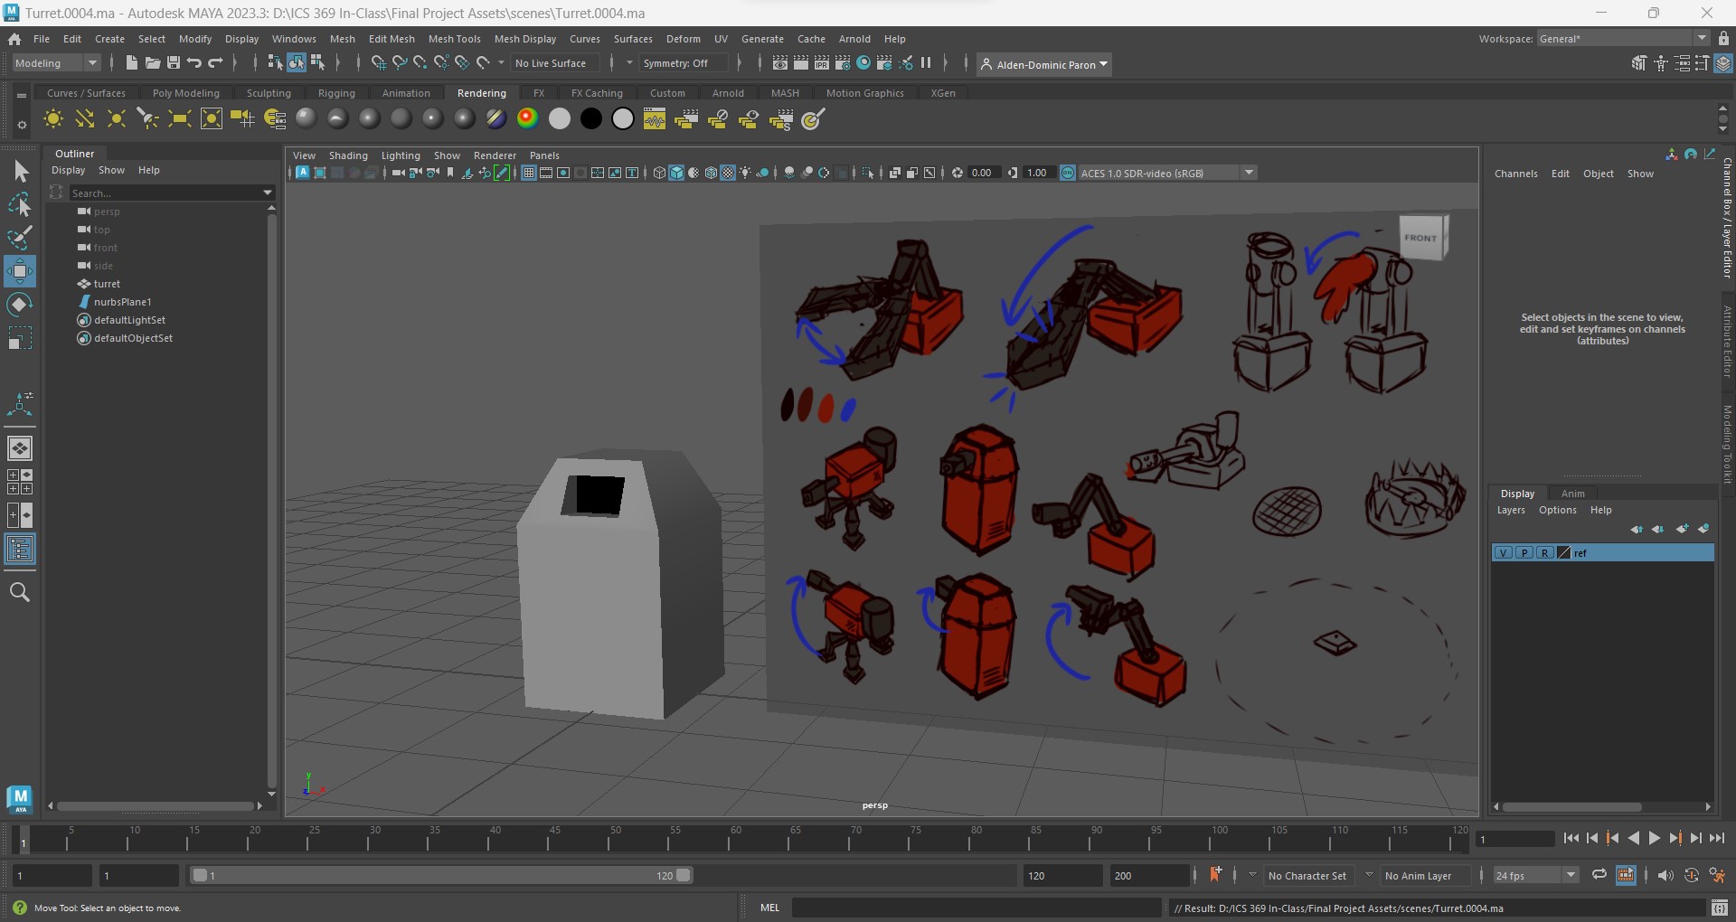This screenshot has height=922, width=1736.
Task: Toggle the viewport grid display button
Action: point(529,173)
